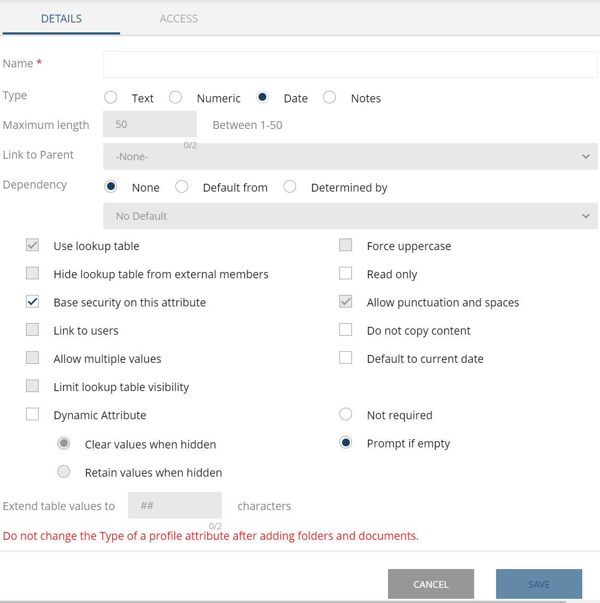Switch to the ACCESS tab
600x603 pixels.
(179, 19)
